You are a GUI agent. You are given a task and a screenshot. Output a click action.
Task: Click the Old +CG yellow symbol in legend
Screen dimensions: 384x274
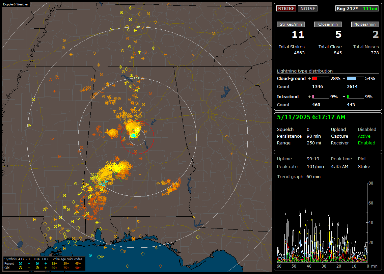point(37,268)
